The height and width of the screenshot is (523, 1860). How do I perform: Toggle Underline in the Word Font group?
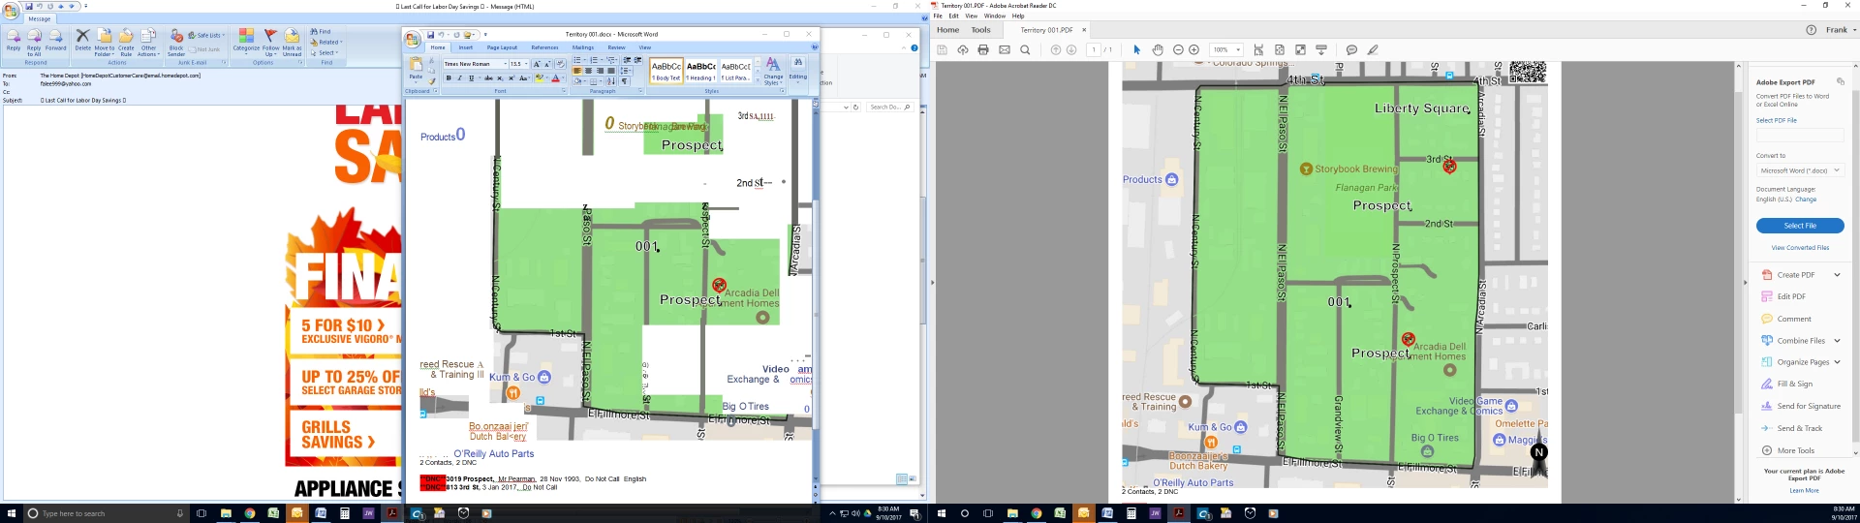471,78
